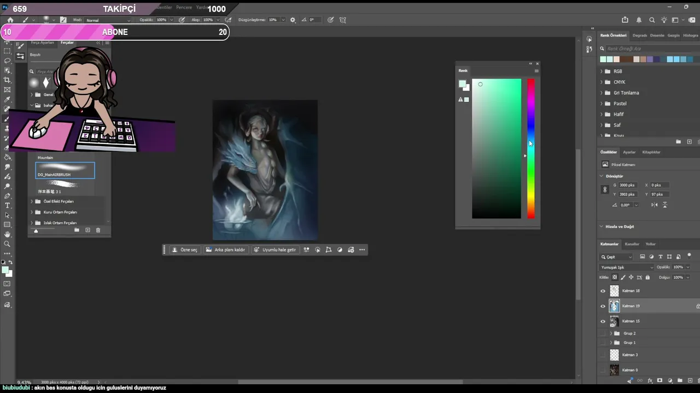Switch to the Kanallar tab
Screen dimensions: 700x393
click(x=632, y=244)
